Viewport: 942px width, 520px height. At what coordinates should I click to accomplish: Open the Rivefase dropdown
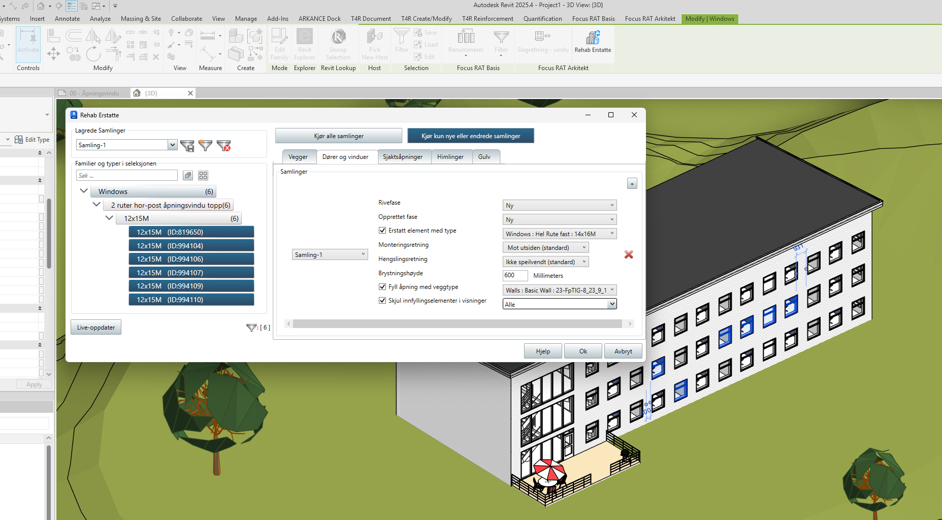coord(559,206)
